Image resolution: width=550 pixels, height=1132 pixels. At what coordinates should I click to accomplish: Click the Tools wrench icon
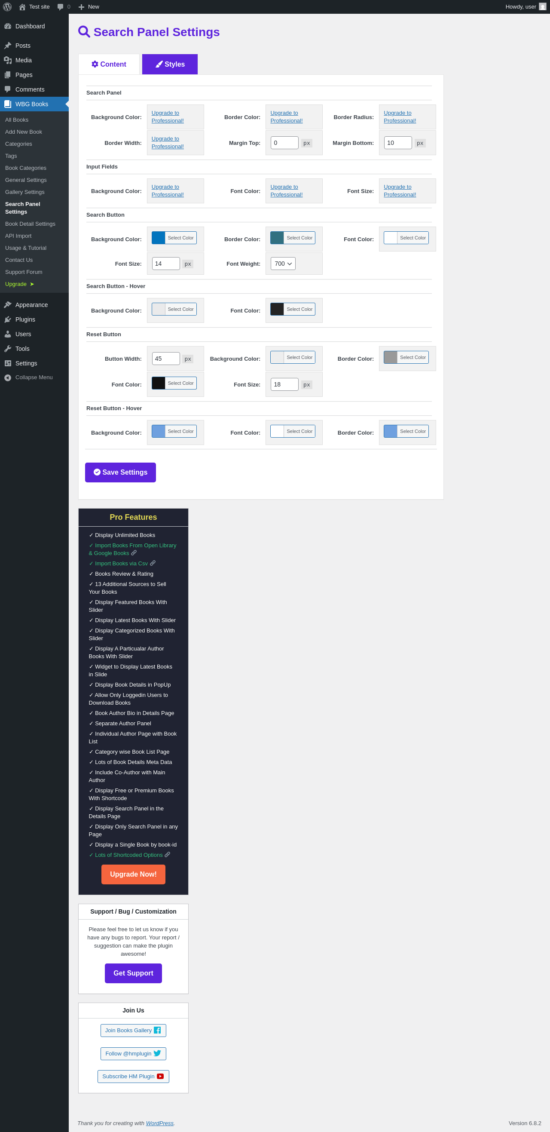click(7, 349)
